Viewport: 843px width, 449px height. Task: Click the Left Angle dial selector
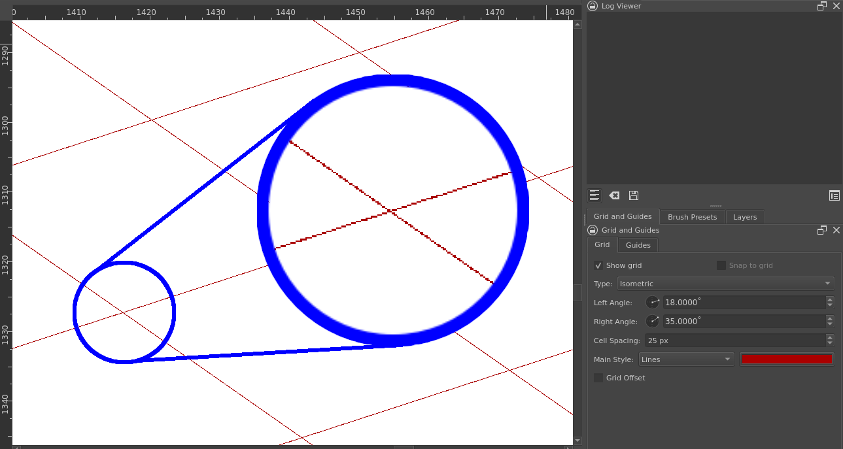[653, 303]
